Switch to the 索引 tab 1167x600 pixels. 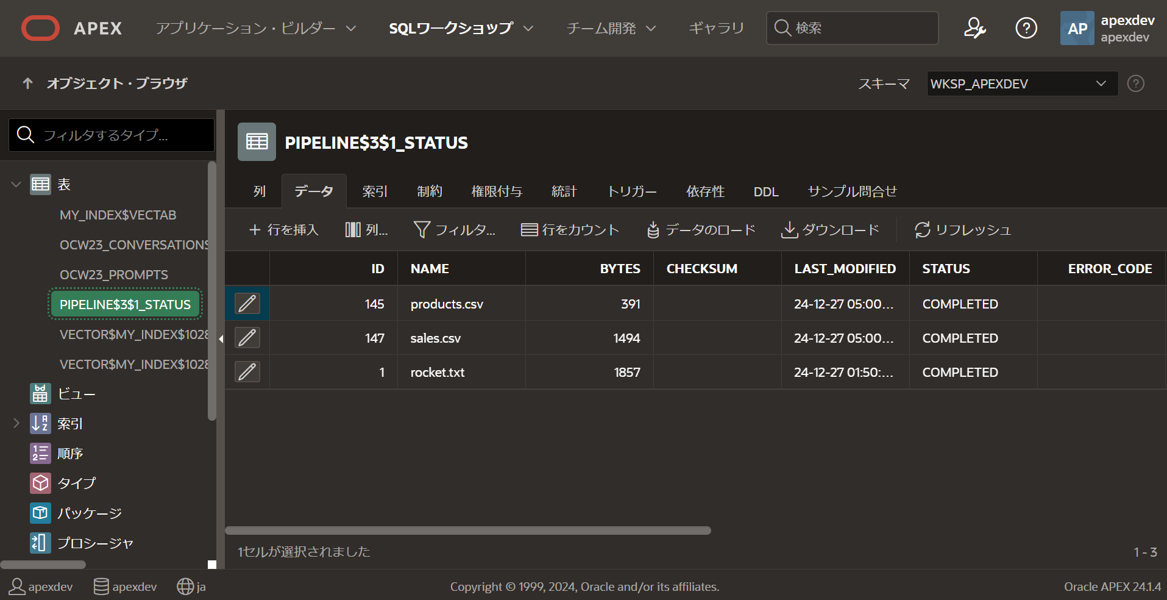point(375,191)
